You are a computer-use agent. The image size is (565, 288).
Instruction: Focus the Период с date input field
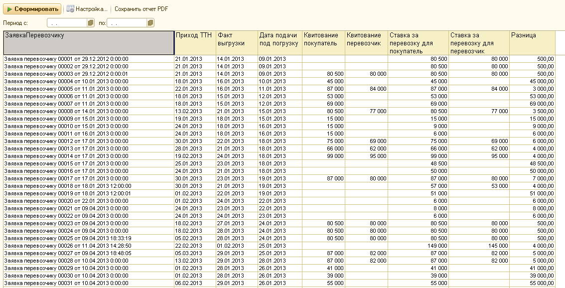67,23
